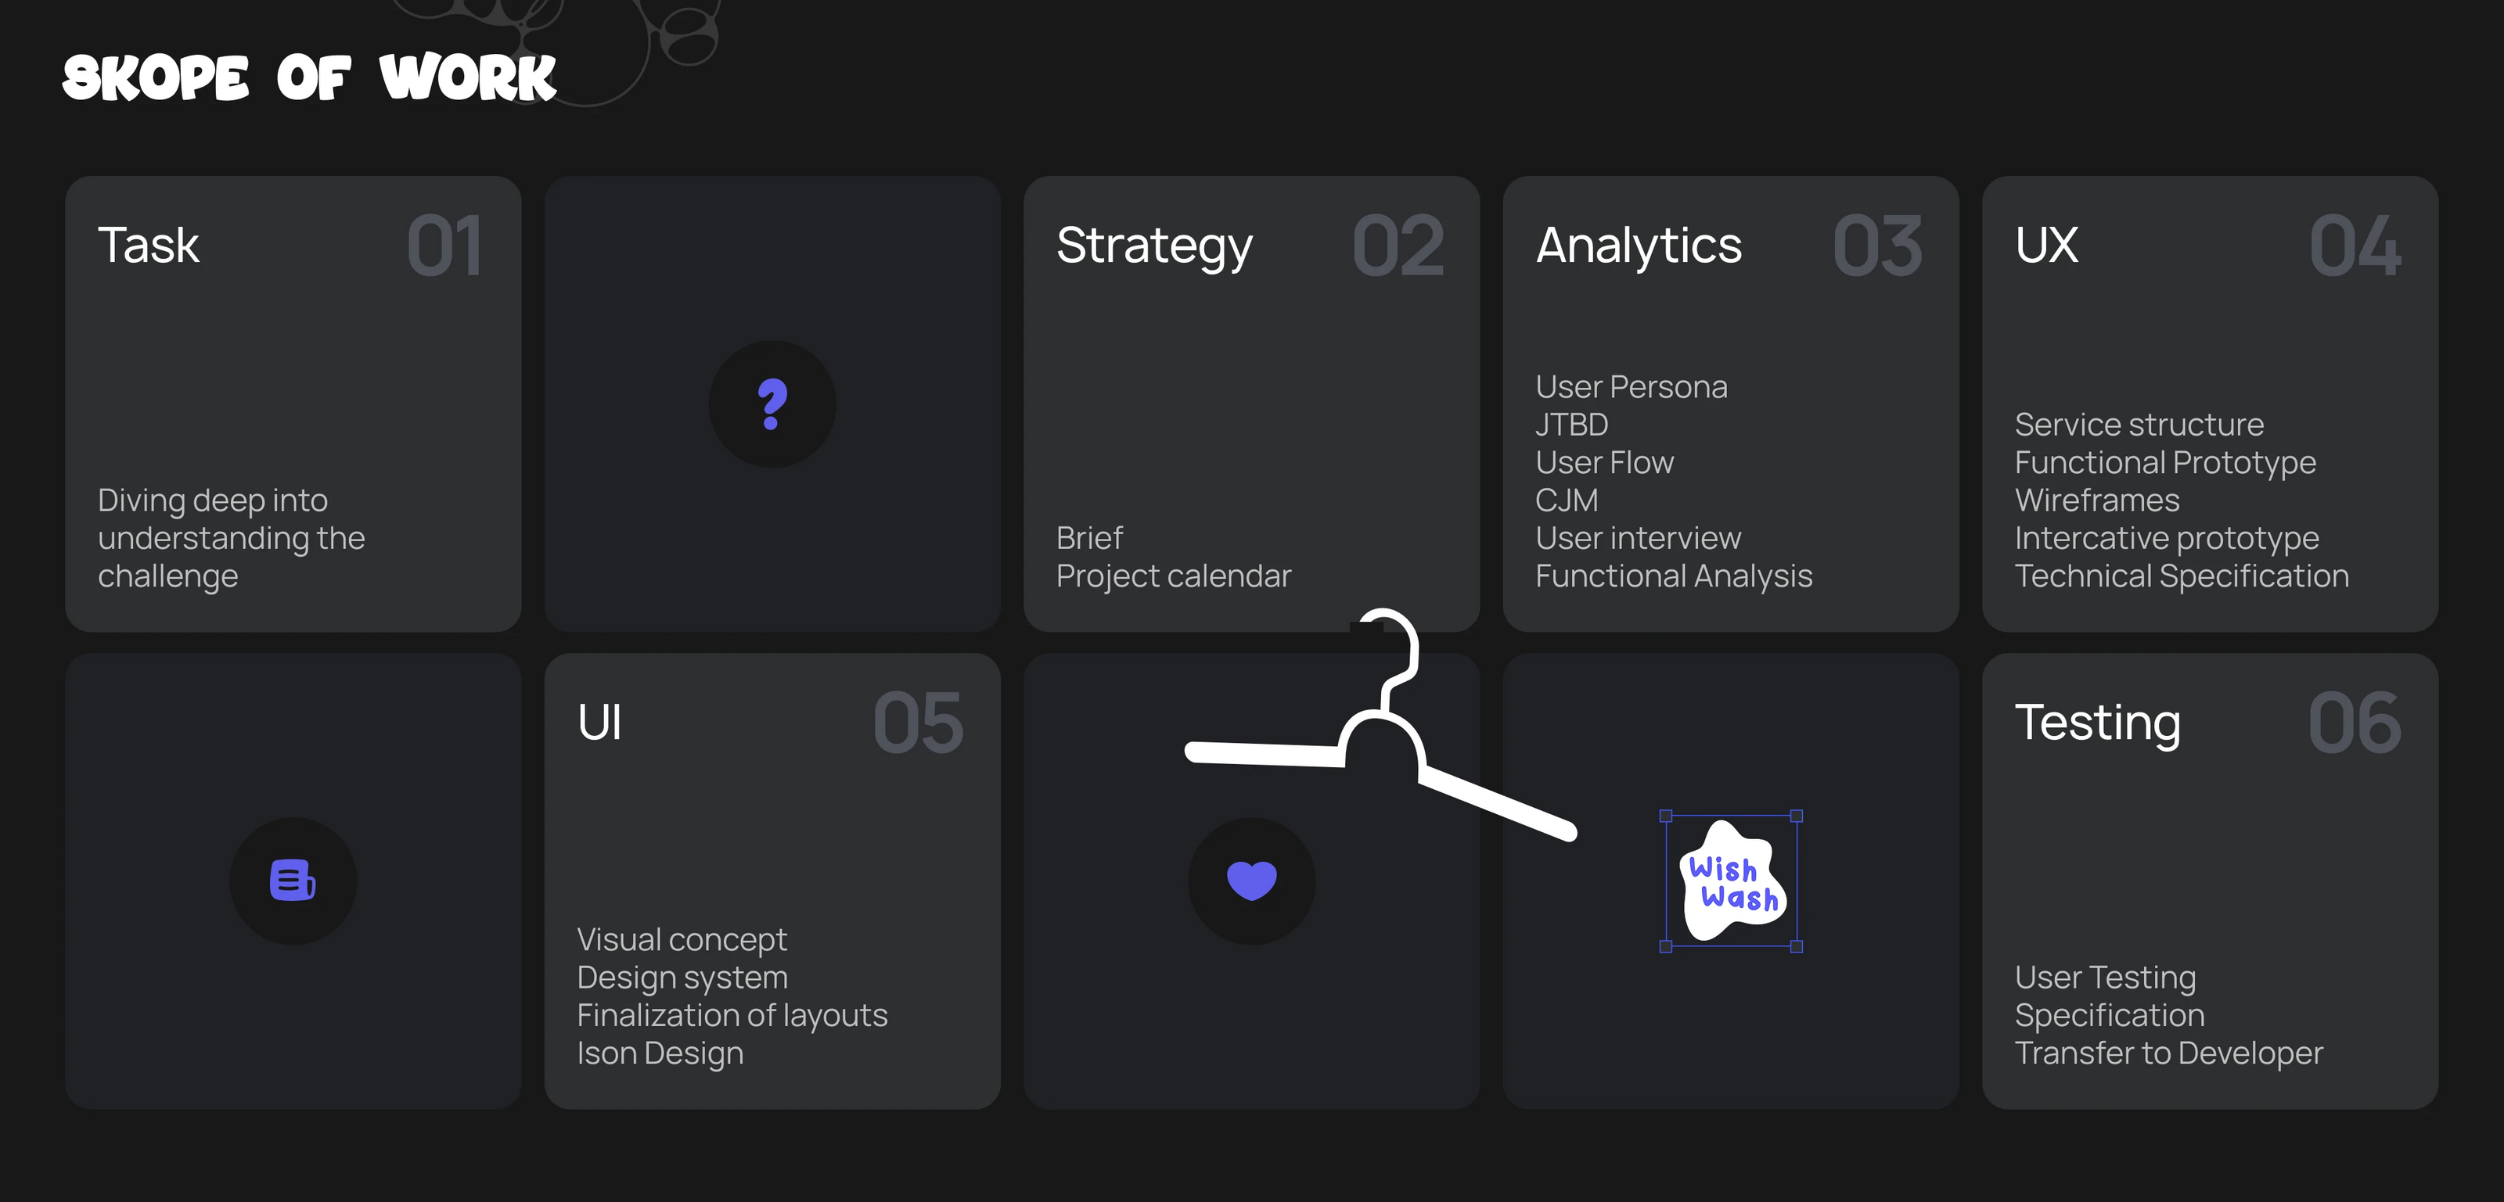This screenshot has height=1202, width=2504.
Task: Click the "Strategy" card title
Action: pos(1154,246)
